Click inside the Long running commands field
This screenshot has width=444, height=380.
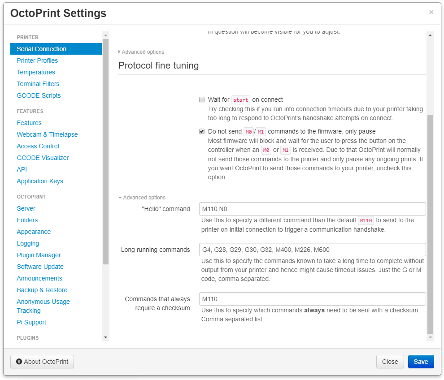[x=312, y=250]
